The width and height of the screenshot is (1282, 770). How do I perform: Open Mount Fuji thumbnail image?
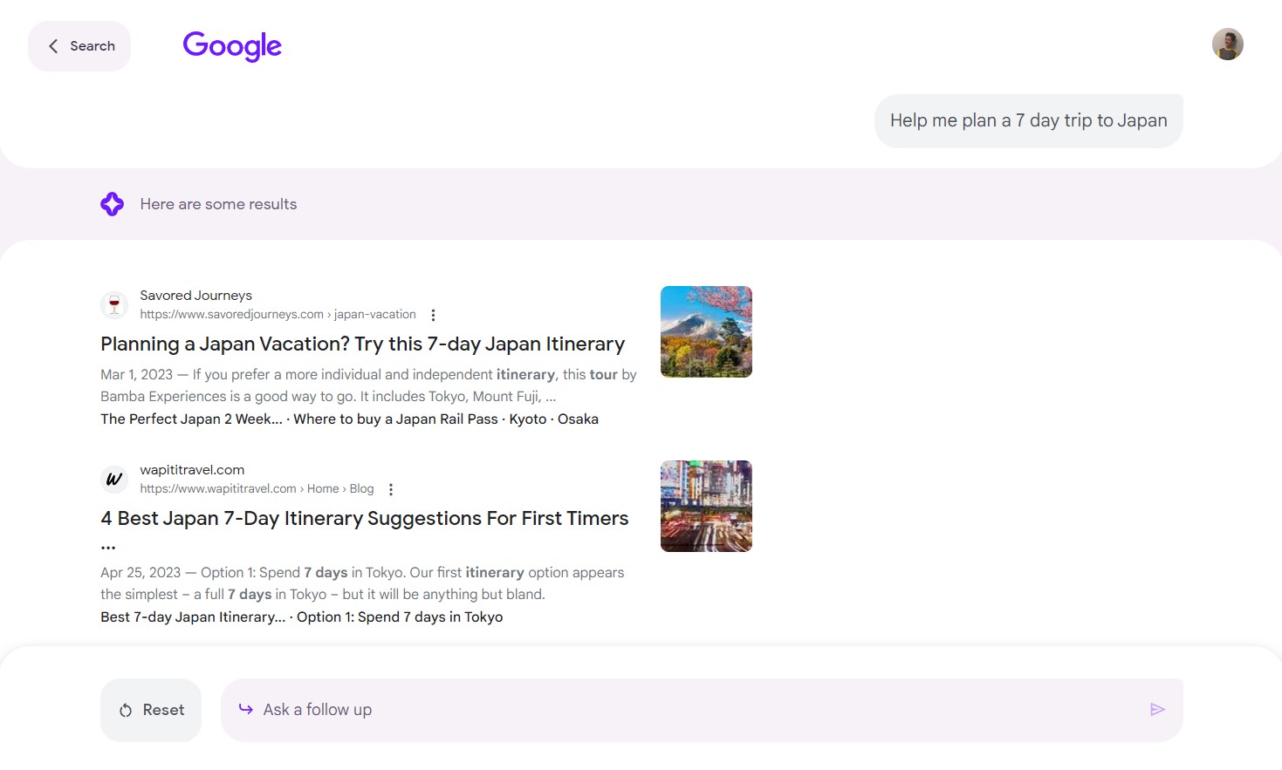(706, 331)
